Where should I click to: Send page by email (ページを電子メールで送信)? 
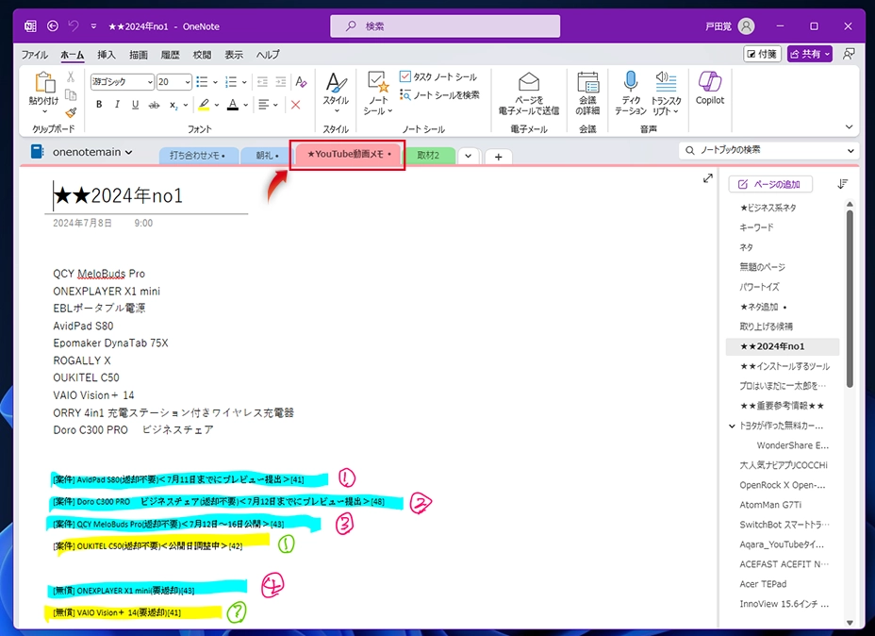point(528,93)
